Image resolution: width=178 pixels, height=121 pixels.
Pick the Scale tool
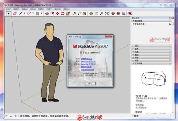[x=68, y=14]
